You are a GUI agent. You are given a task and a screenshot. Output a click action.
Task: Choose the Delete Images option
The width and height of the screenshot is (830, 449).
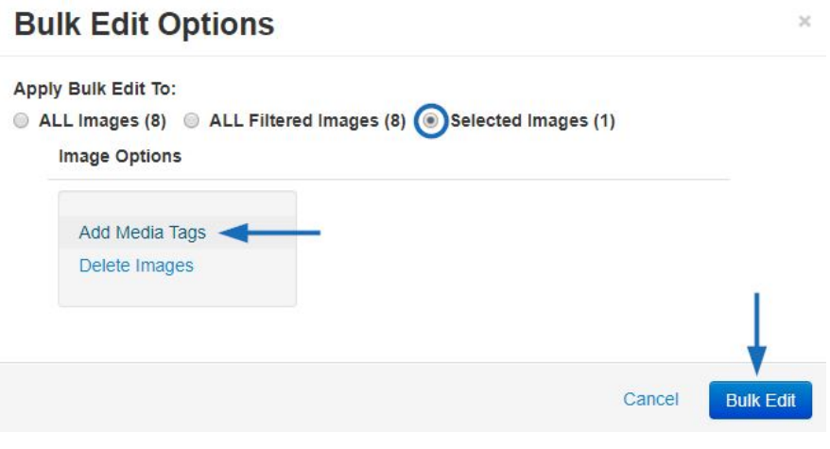coord(136,266)
